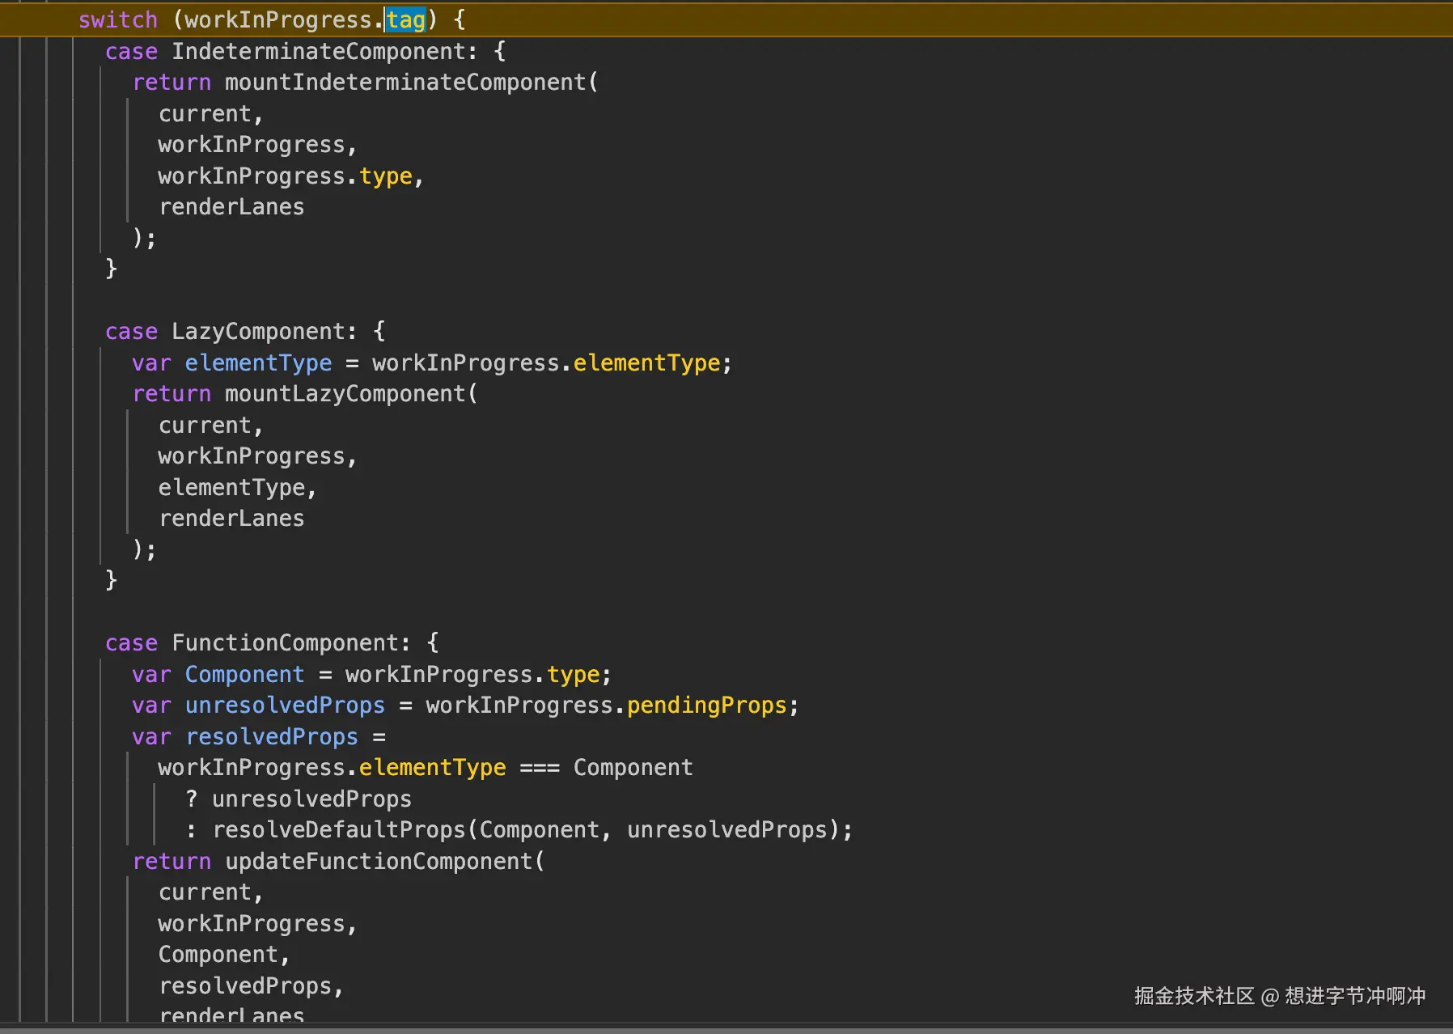Select the highlighted "tag" property
This screenshot has width=1453, height=1034.
point(405,19)
